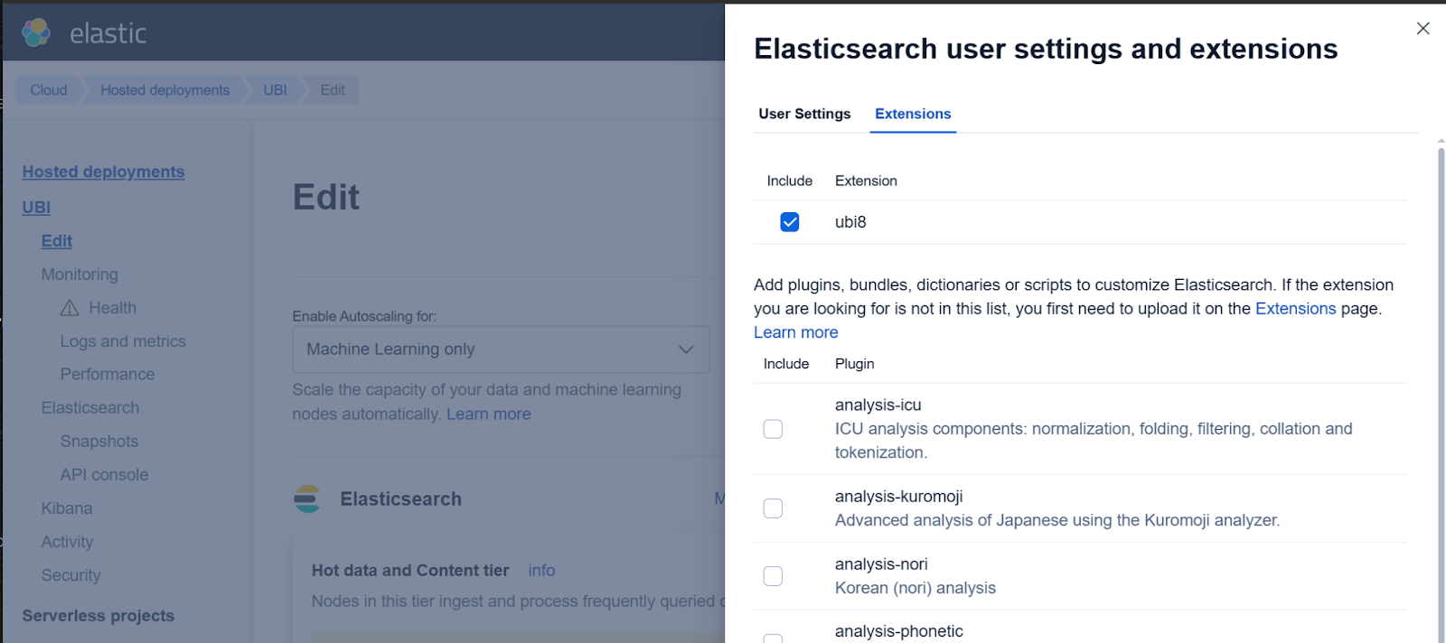Viewport: 1446px width, 643px height.
Task: Uncheck the ubi8 extension checkbox
Action: tap(789, 222)
